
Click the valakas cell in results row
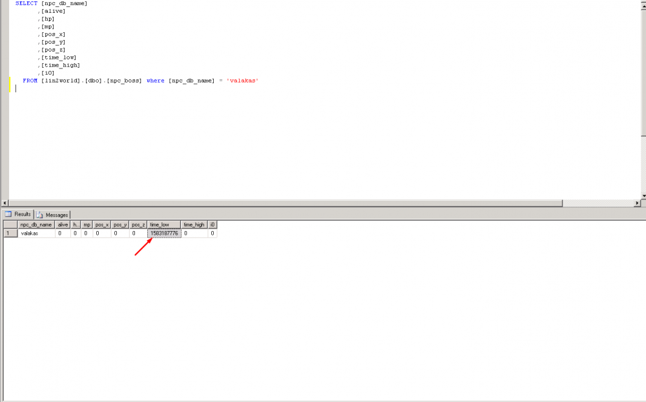(x=28, y=232)
